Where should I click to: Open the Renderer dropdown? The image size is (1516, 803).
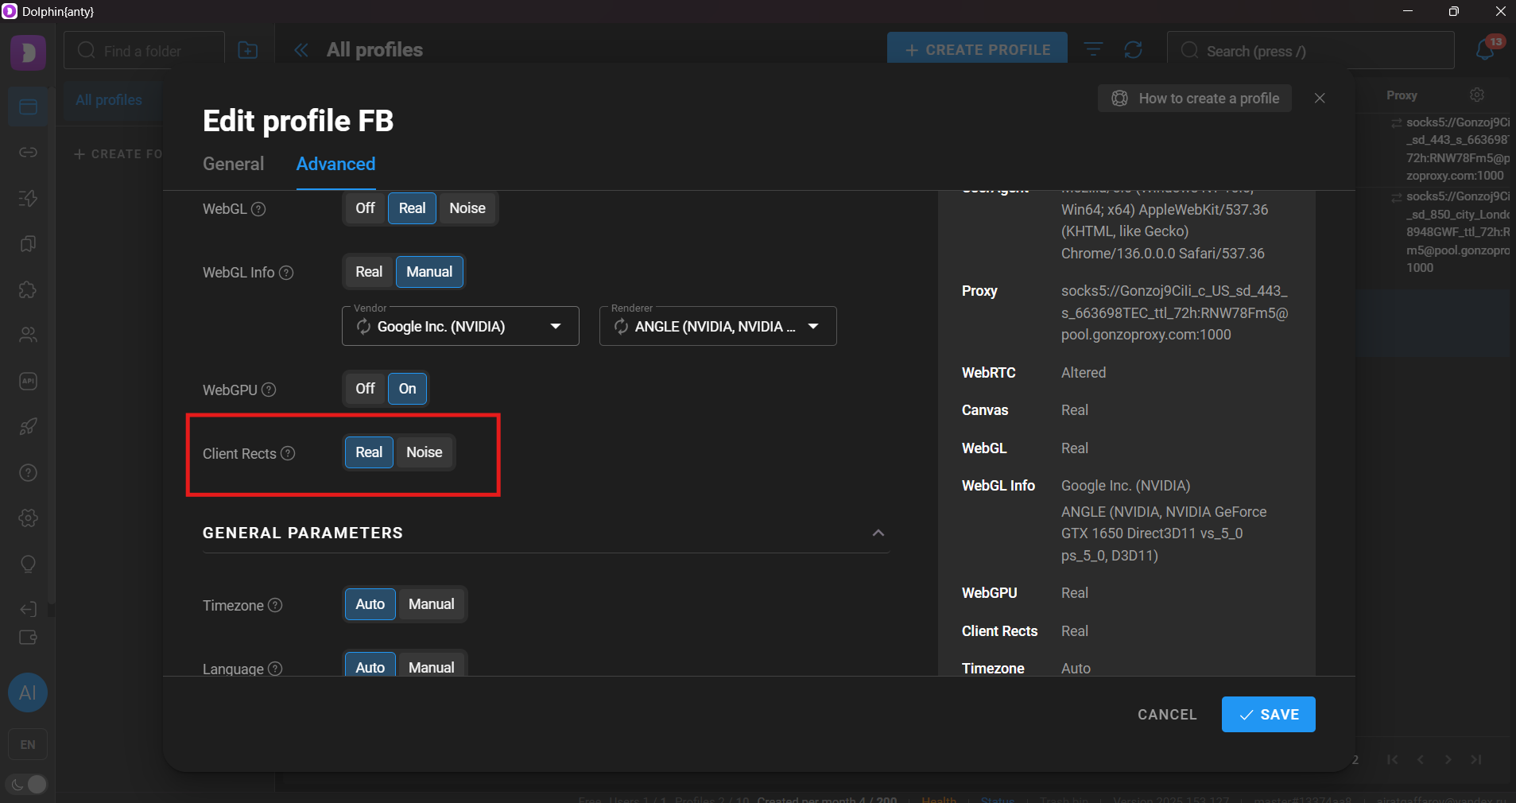point(813,327)
